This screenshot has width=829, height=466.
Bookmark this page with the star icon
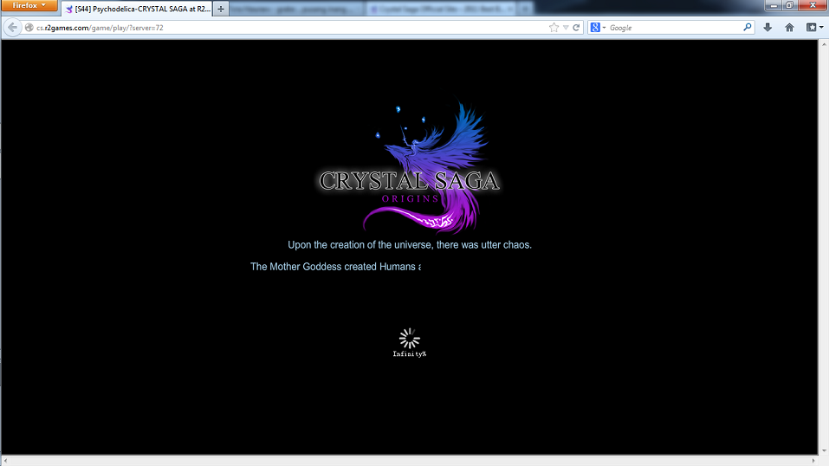pos(554,28)
